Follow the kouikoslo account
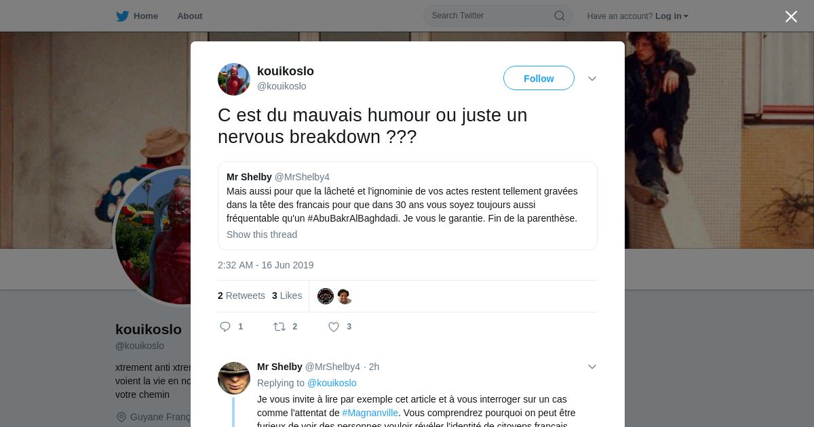Screen dimensions: 814x427 click(539, 79)
